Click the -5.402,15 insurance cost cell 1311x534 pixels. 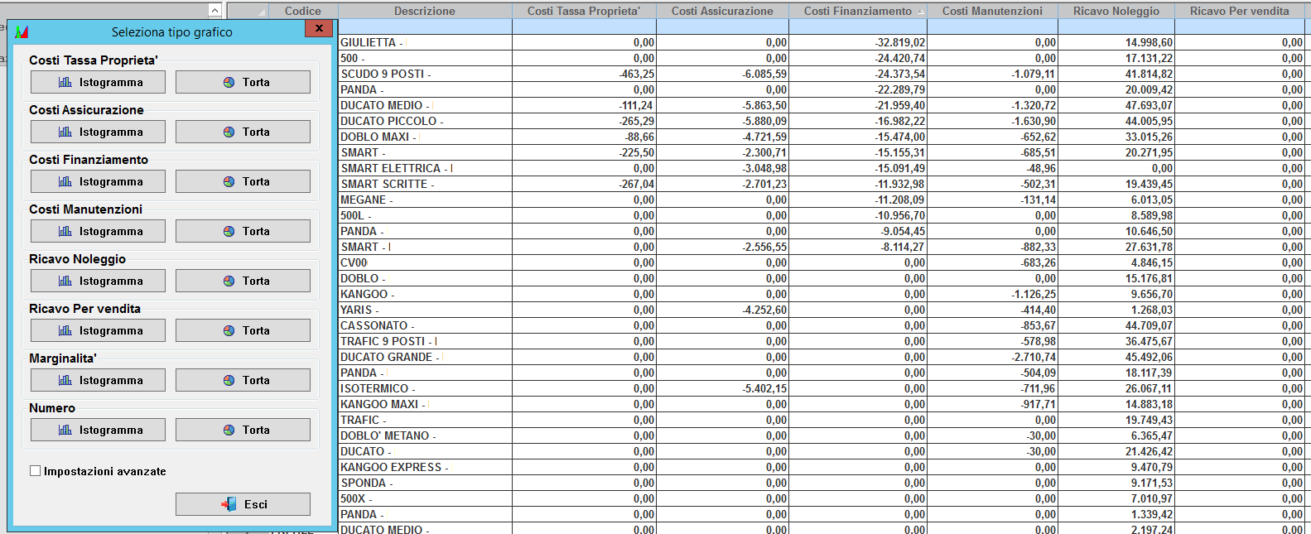coord(722,388)
